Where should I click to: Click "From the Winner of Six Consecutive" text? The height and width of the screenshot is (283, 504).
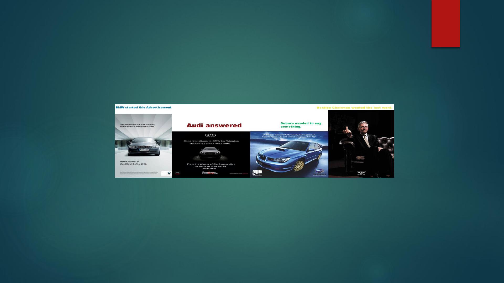211,164
